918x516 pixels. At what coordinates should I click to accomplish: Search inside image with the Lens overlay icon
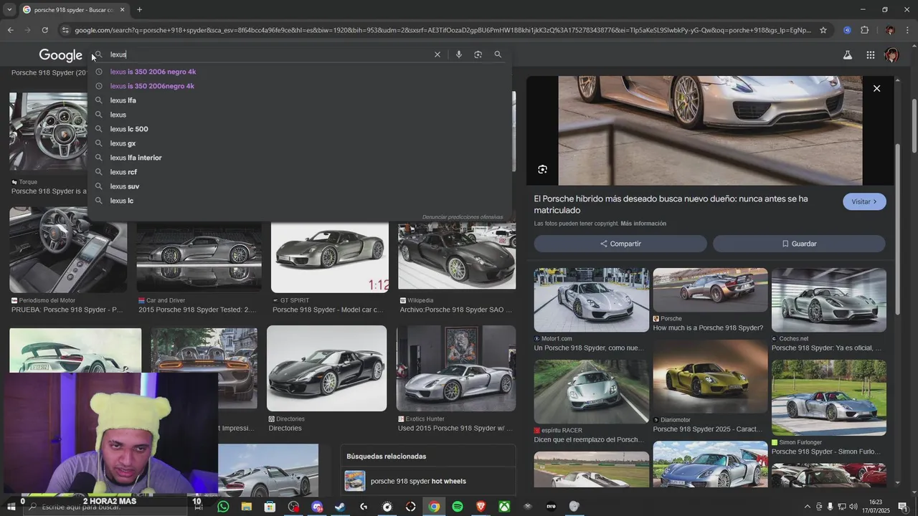click(x=542, y=169)
